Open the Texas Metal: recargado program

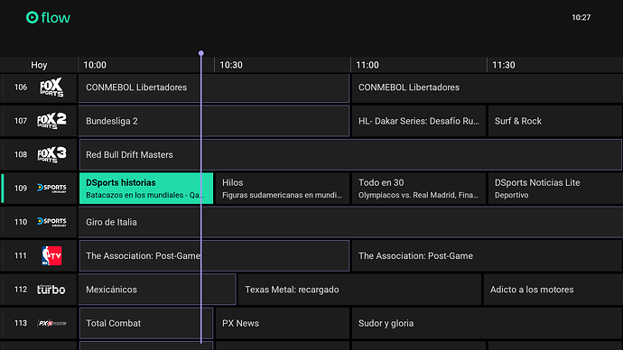click(x=359, y=290)
